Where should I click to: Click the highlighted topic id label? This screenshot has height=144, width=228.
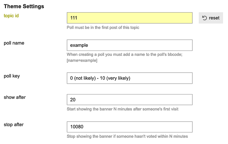(11, 16)
